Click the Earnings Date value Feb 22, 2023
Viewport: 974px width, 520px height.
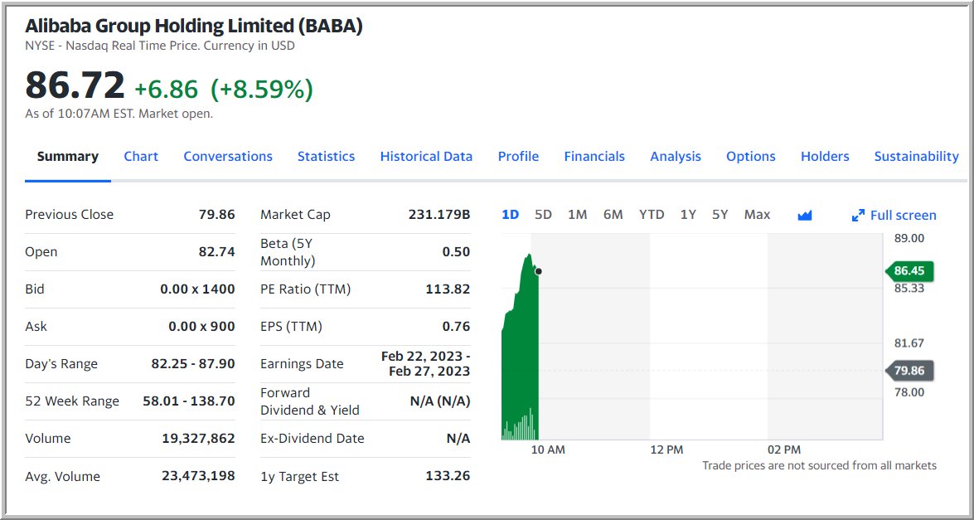click(425, 363)
